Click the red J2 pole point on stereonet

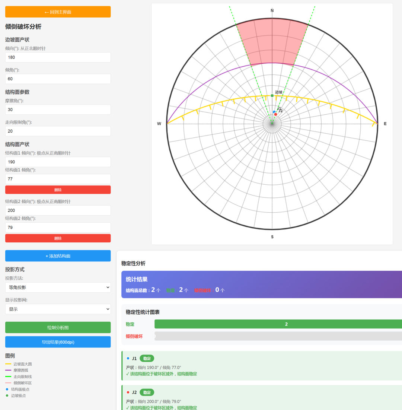click(x=275, y=114)
